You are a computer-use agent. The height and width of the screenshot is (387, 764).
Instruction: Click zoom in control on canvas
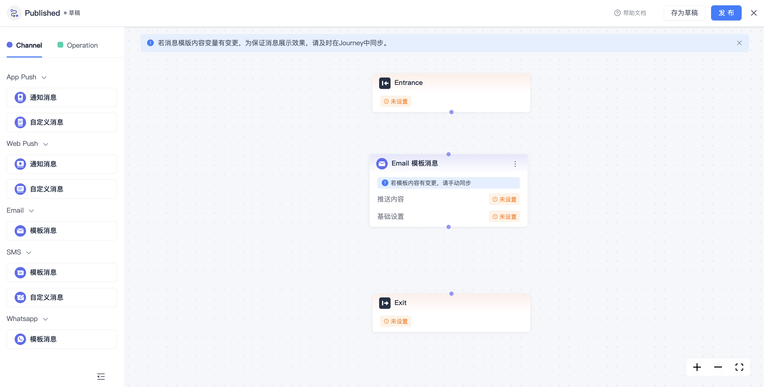point(697,367)
